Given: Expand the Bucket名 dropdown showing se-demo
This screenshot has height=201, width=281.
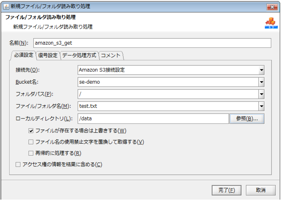Looking at the screenshot, I should click(x=261, y=82).
